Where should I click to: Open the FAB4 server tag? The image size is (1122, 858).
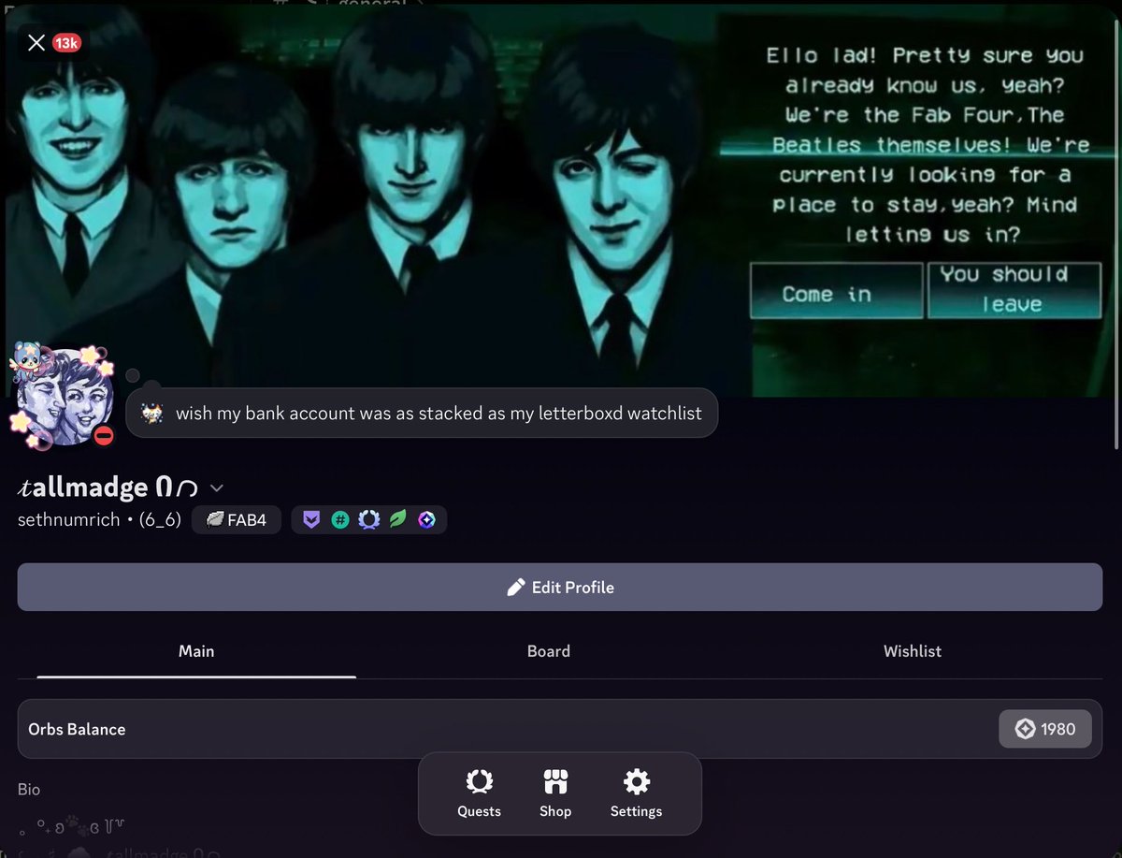click(237, 520)
